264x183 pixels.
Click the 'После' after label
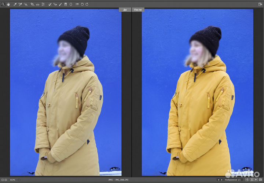click(x=138, y=10)
